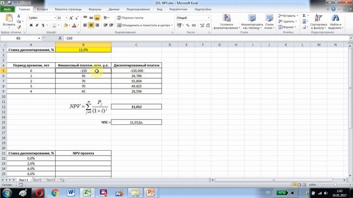This screenshot has height=198, width=353.
Task: Apply the yellow fill color bucket
Action: pos(66,25)
